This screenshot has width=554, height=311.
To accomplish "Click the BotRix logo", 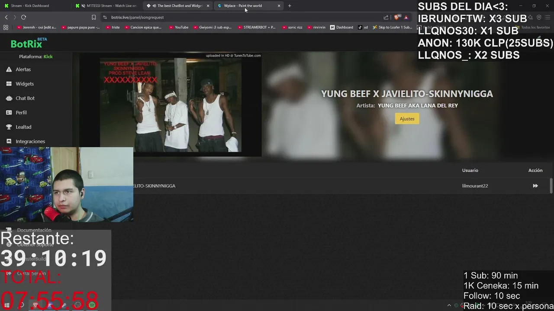I will 29,43.
